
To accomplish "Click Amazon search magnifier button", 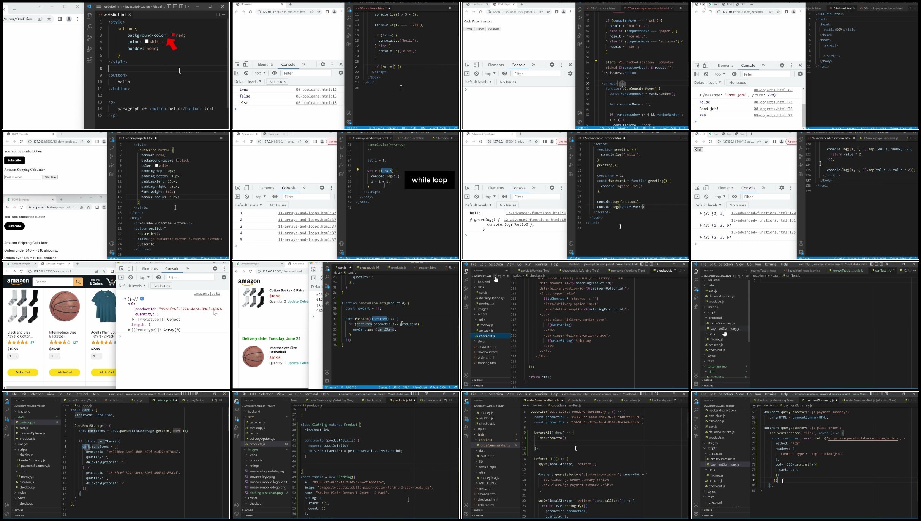I will pos(78,282).
